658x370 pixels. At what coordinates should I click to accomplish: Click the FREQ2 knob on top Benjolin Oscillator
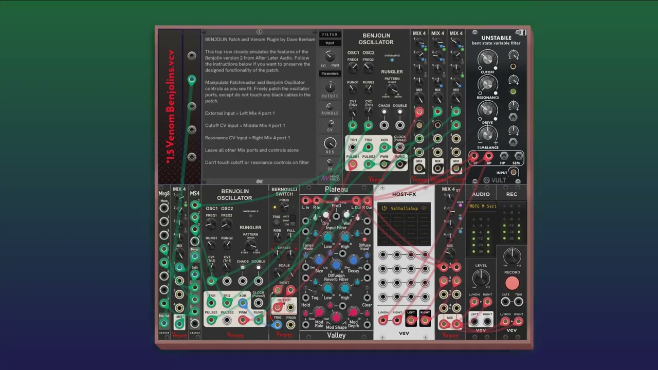[x=368, y=67]
